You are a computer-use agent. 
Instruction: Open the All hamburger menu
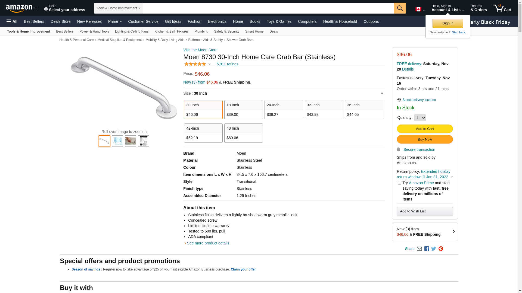tap(12, 21)
